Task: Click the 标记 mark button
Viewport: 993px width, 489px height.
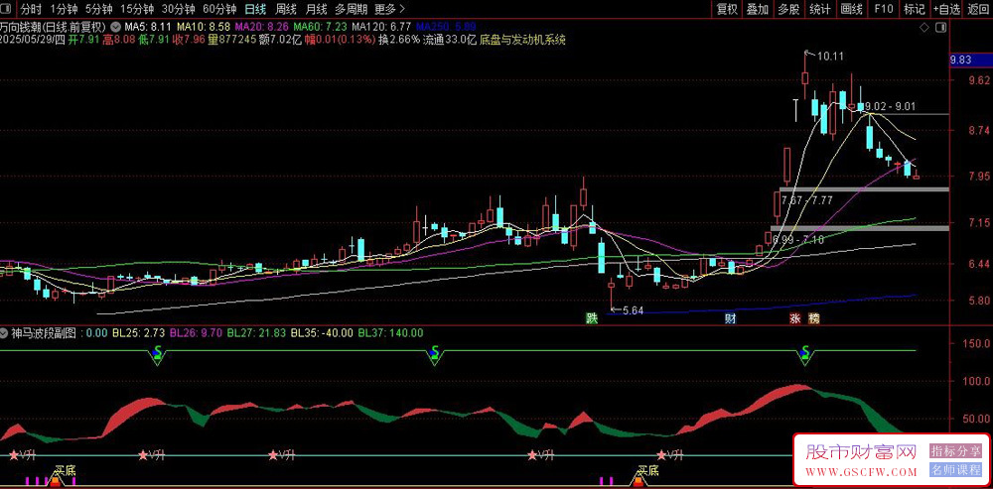Action: click(914, 9)
